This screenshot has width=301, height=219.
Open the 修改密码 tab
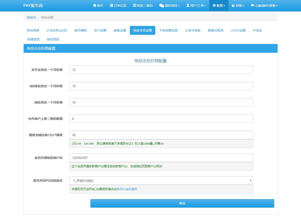pos(53,40)
